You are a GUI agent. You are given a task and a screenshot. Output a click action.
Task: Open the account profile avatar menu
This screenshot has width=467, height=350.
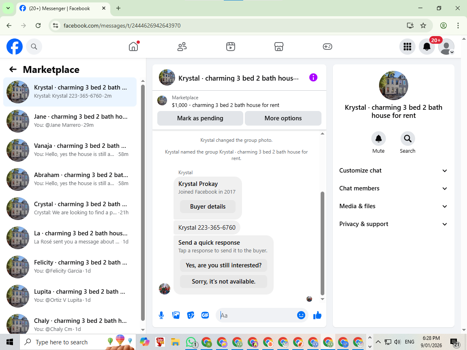tap(446, 47)
